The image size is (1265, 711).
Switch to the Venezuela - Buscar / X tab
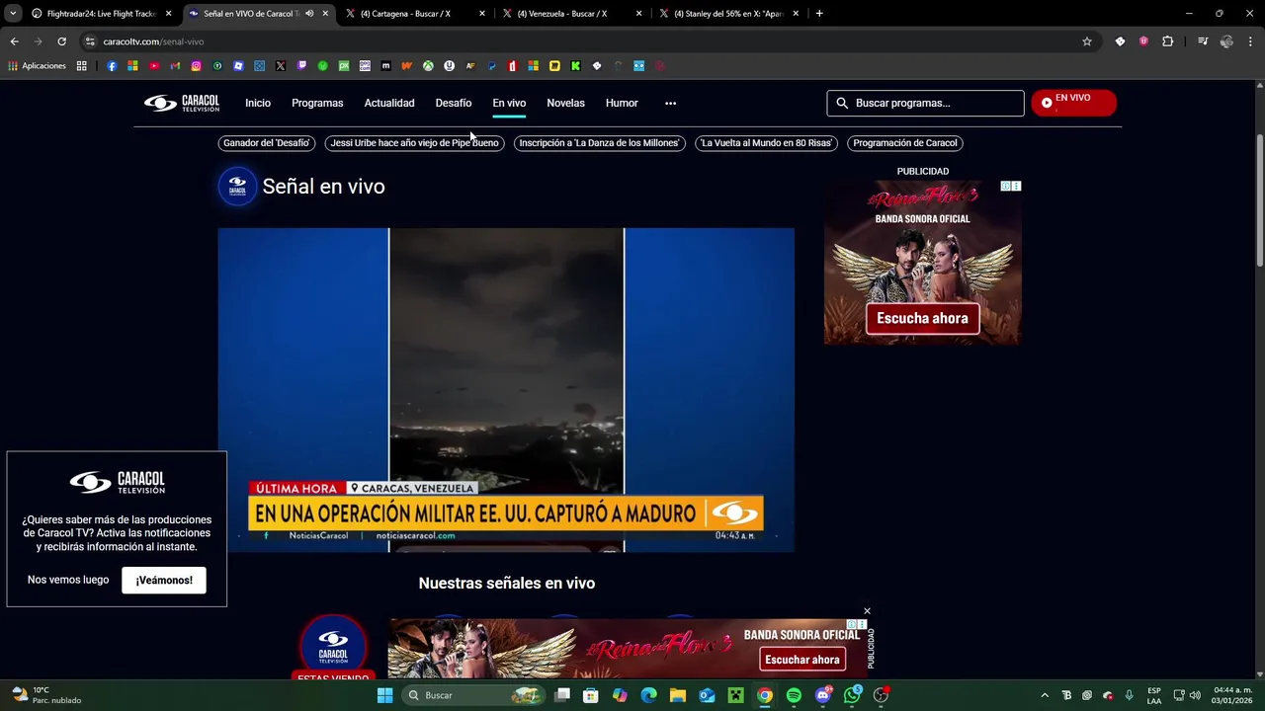tap(570, 14)
